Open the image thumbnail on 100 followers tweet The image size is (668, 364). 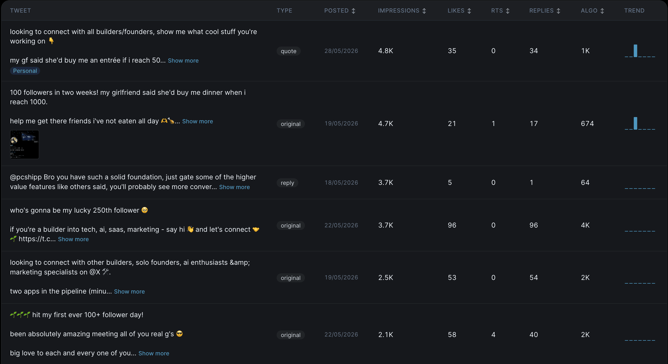click(x=24, y=145)
